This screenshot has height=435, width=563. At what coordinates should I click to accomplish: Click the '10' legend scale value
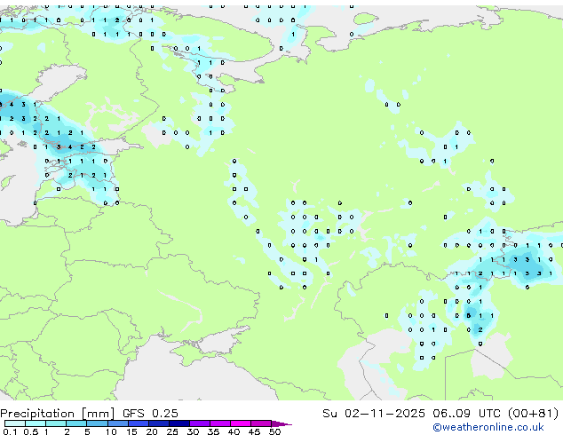pos(111,431)
